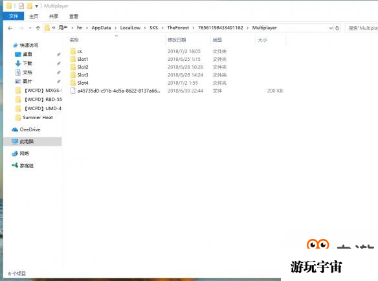
Task: Click the pin icon beside 文档
Action: coord(59,73)
